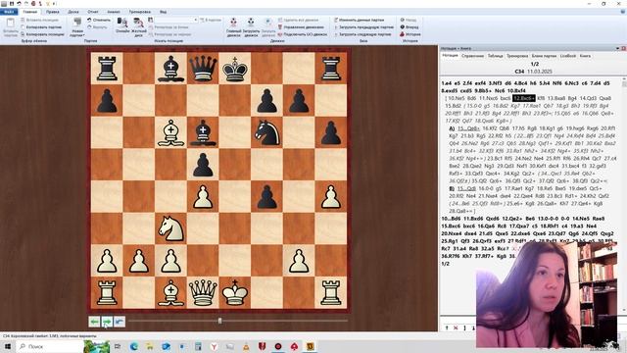Screen dimensions: 627x353
Task: Open the notation pane dropdown arrow
Action: (618, 48)
